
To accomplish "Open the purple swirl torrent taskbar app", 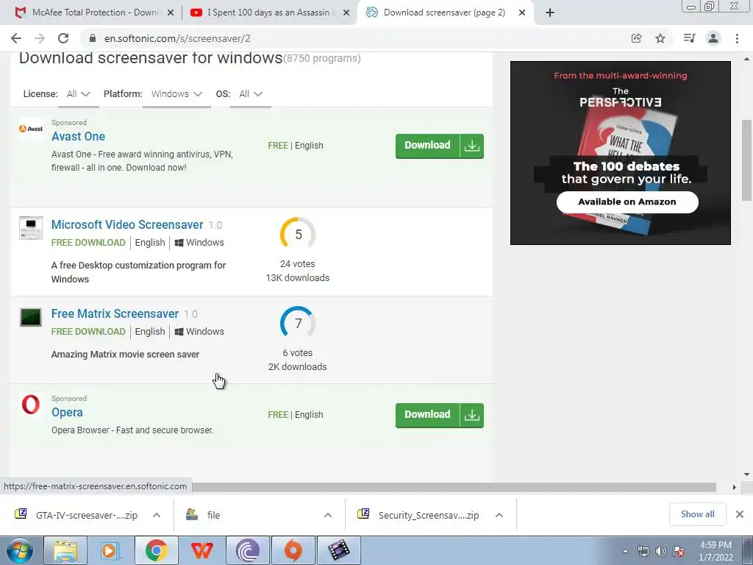I will pyautogui.click(x=248, y=550).
